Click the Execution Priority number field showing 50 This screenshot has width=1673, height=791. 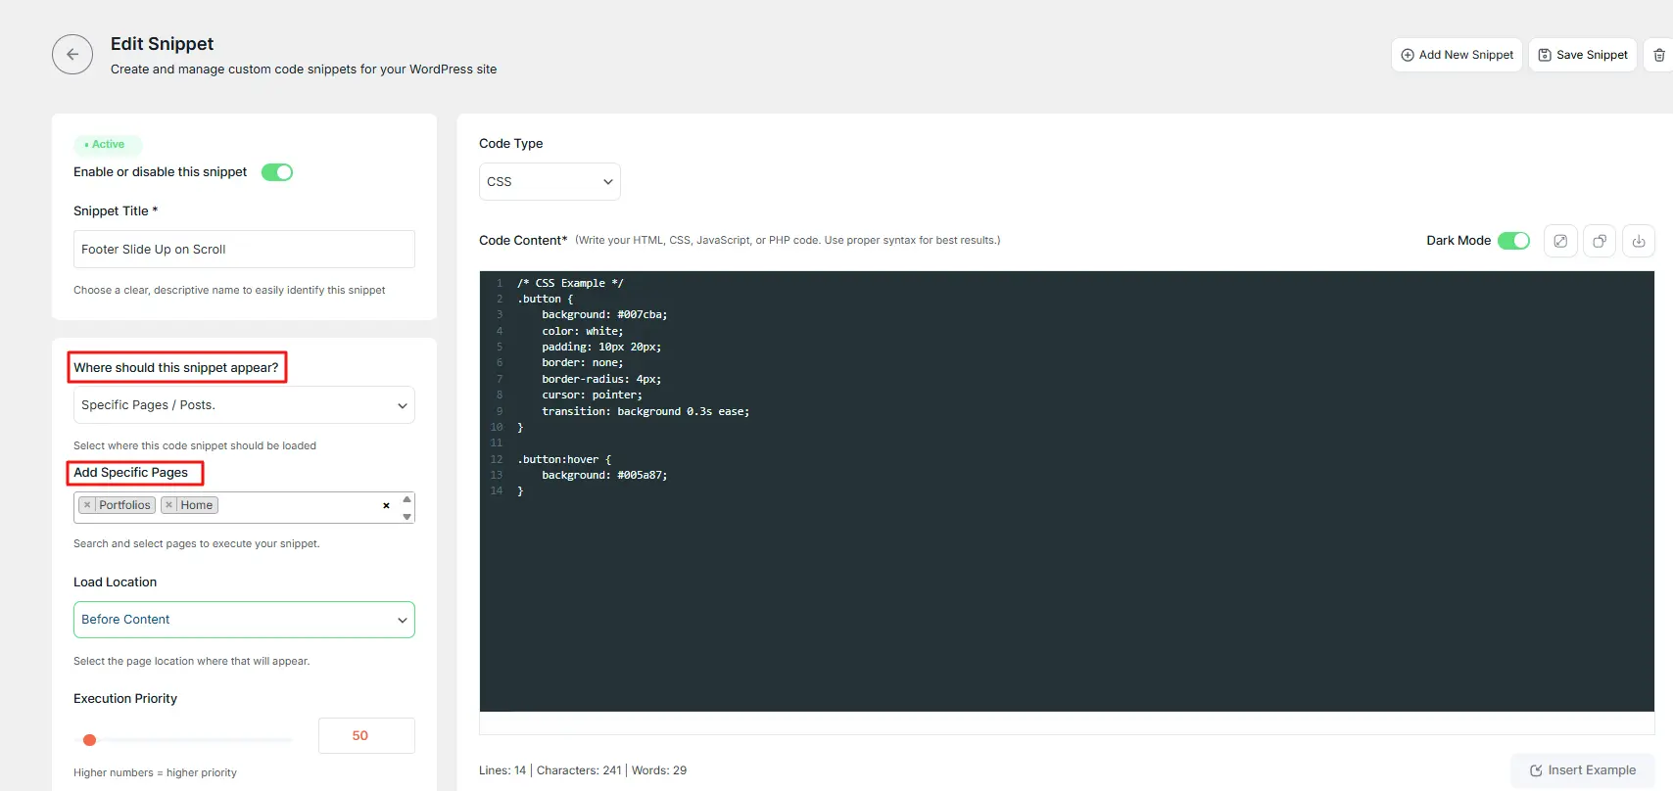366,736
